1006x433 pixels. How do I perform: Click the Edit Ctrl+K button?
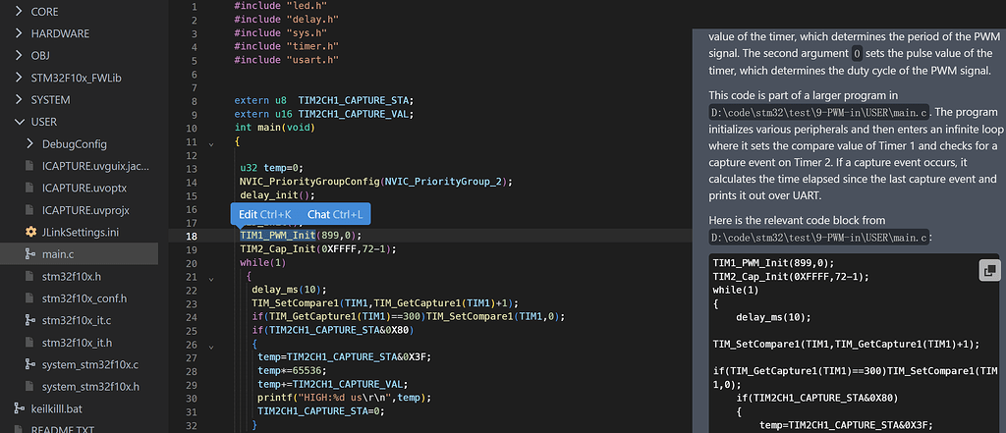264,214
